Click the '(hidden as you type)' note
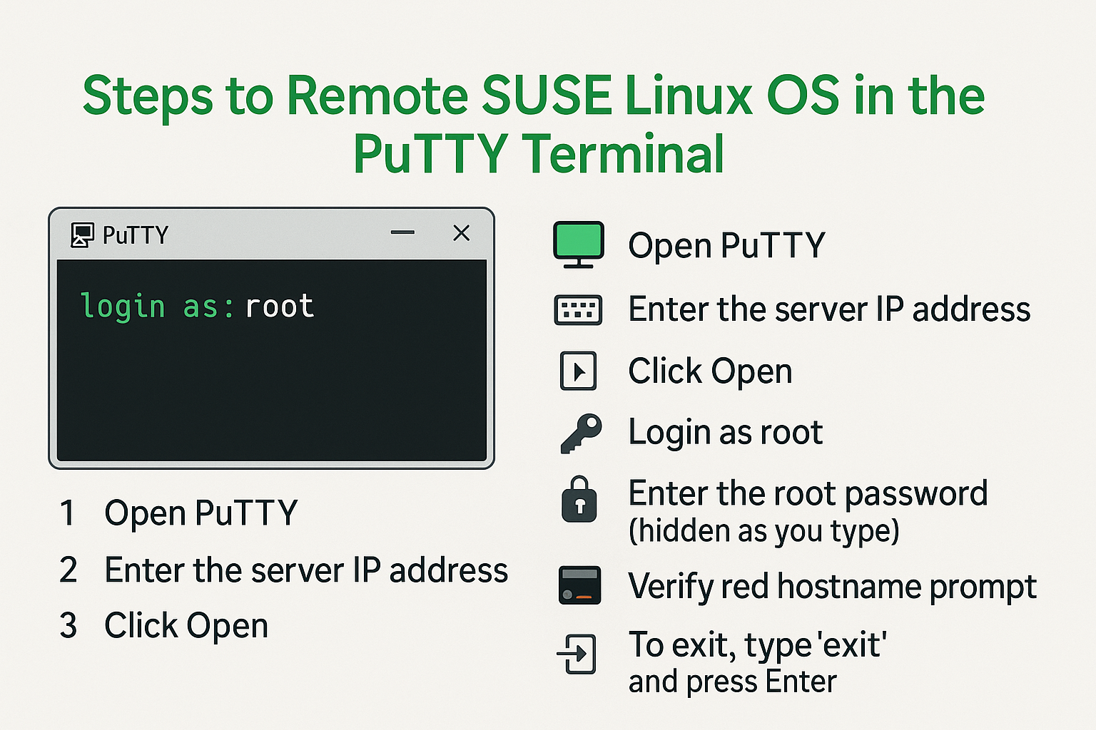The height and width of the screenshot is (730, 1096). (x=763, y=531)
